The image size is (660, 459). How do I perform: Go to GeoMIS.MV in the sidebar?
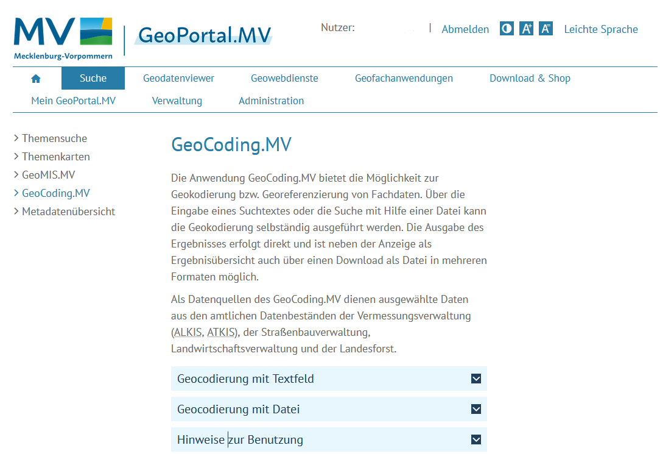pos(49,175)
